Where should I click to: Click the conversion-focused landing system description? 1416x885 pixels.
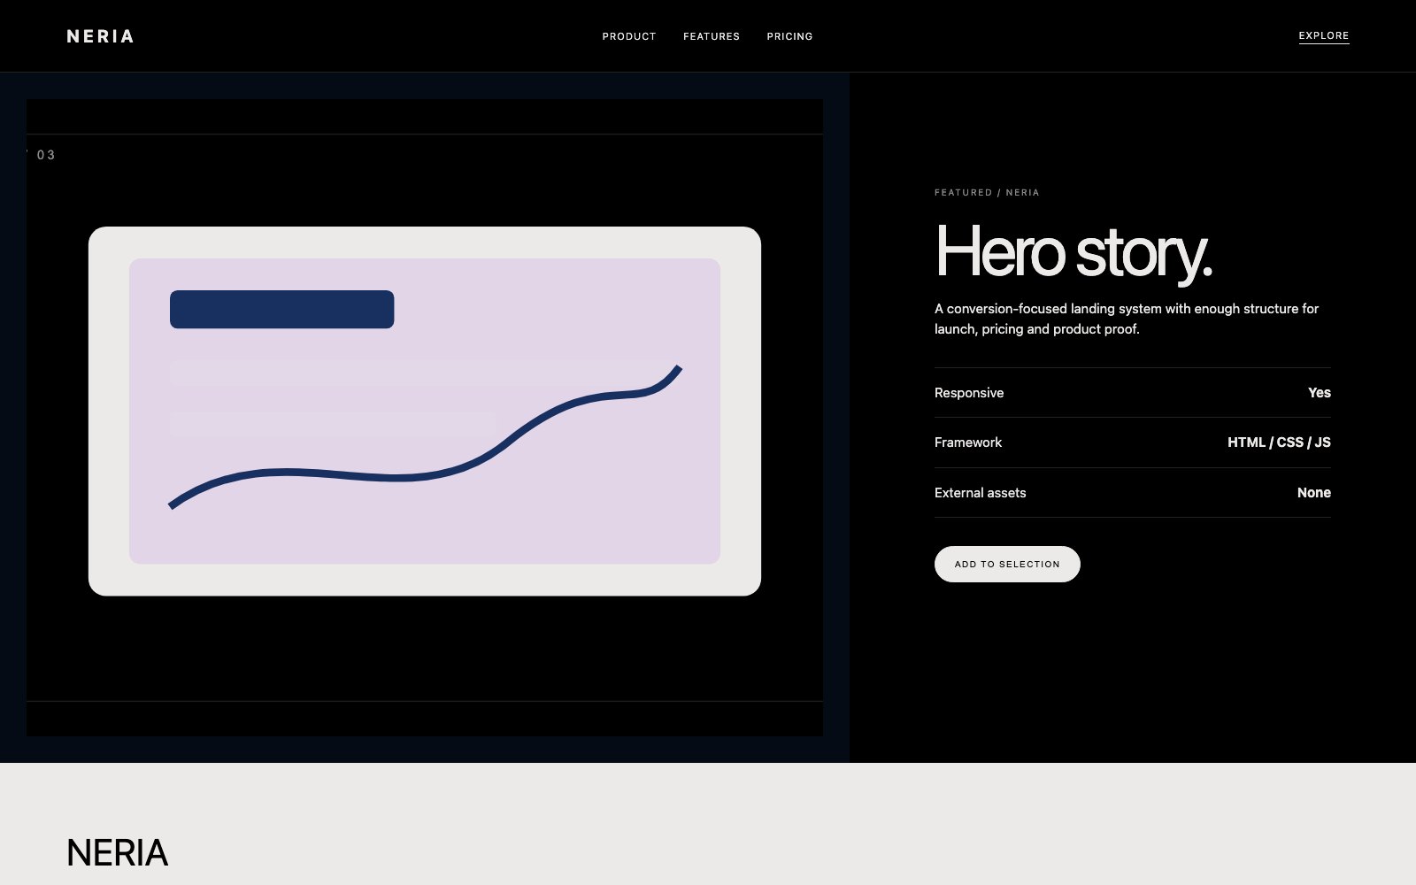tap(1127, 319)
